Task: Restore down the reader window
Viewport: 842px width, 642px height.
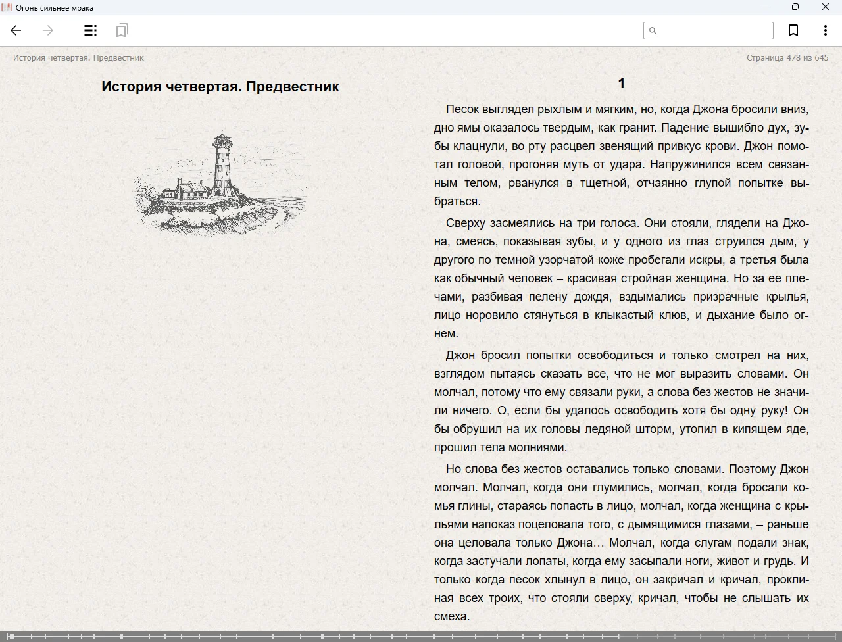Action: 795,7
